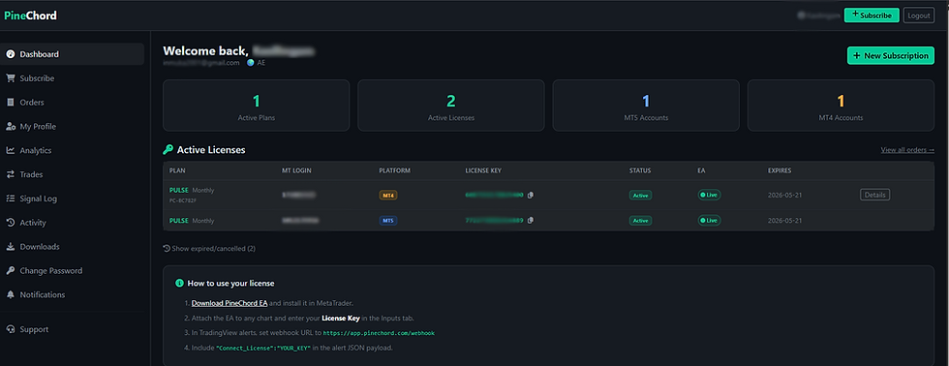Screen dimensions: 949x366
Task: Open the Subscribe sidebar item
Action: point(72,78)
